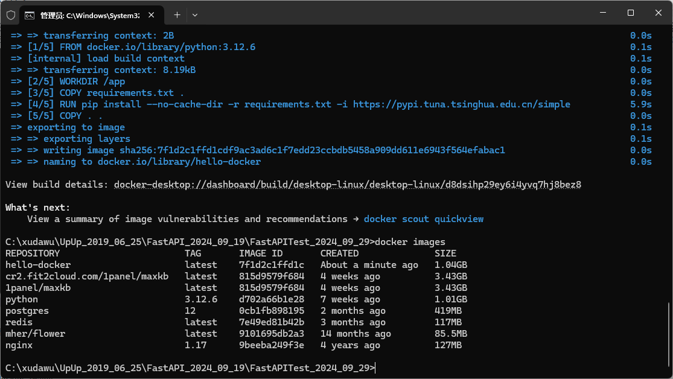This screenshot has width=673, height=379.
Task: Click the 1.01GB size value
Action: (x=451, y=299)
